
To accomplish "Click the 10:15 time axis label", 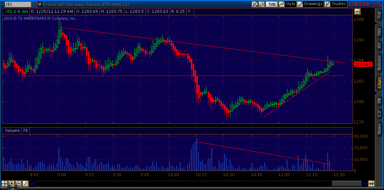I will pyautogui.click(x=200, y=175).
